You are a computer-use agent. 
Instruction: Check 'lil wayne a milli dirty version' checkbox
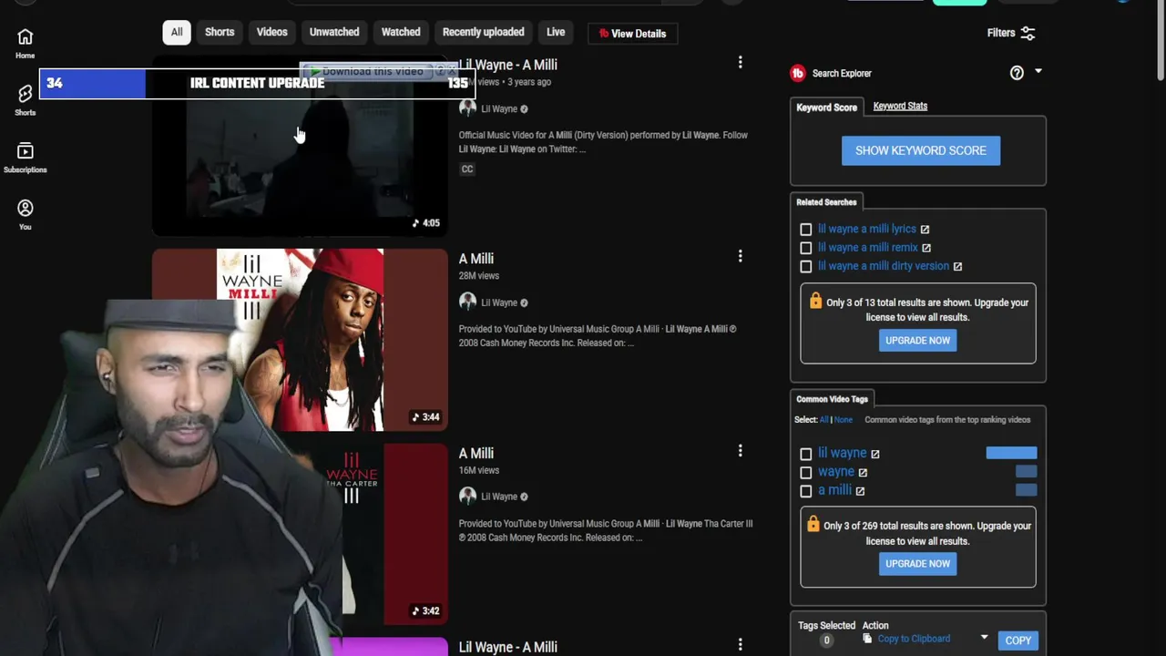[806, 267]
